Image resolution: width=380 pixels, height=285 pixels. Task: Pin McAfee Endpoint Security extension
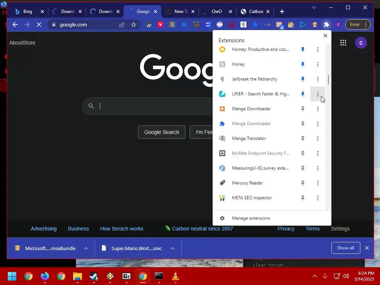303,153
